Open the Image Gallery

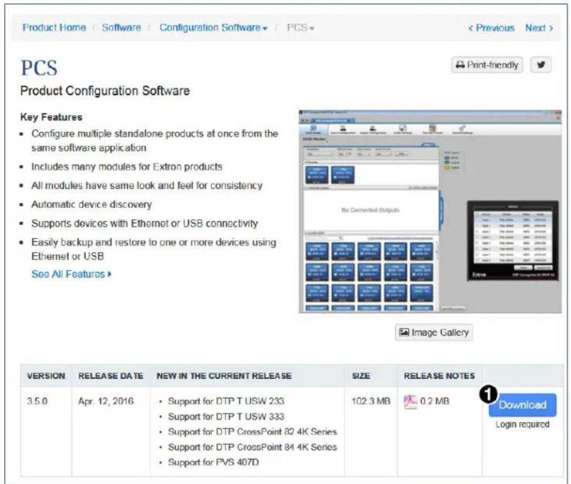(x=434, y=332)
